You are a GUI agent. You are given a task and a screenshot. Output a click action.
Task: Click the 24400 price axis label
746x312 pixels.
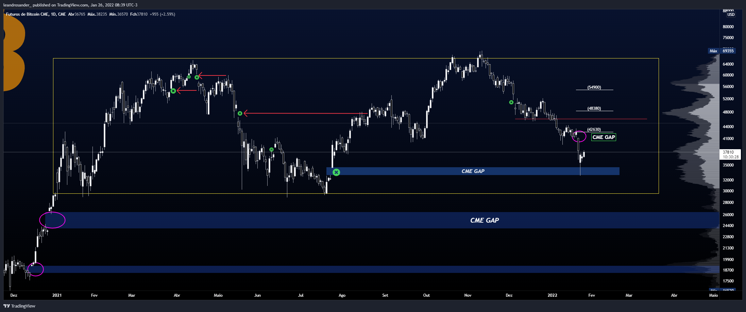pyautogui.click(x=728, y=226)
